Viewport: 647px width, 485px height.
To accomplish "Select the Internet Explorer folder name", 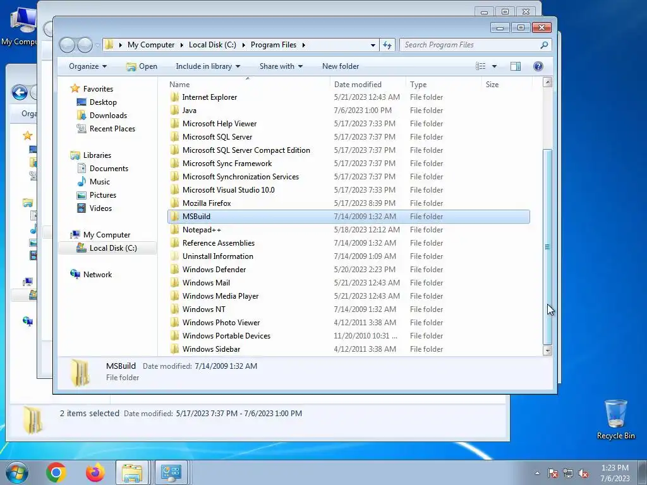I will point(210,97).
